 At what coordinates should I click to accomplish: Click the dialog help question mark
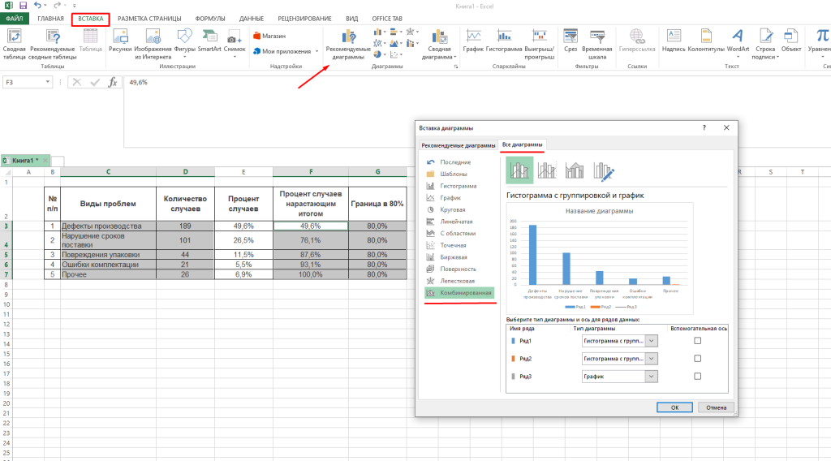click(704, 127)
